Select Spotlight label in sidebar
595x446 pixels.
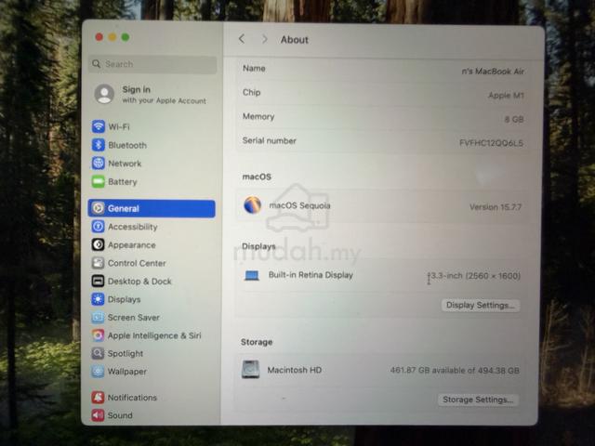pos(126,353)
